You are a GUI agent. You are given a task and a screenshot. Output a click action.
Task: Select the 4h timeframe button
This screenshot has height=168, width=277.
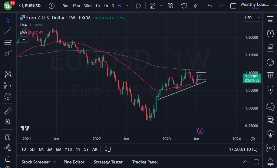pyautogui.click(x=105, y=6)
